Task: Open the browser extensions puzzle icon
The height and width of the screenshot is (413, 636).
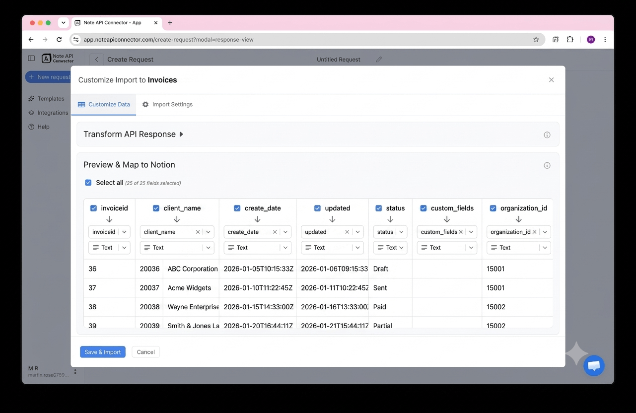Action: [570, 40]
